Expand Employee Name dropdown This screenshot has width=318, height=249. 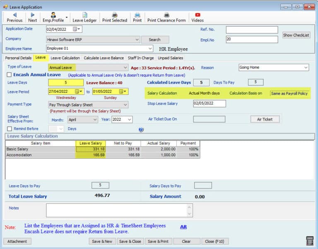[x=150, y=48]
